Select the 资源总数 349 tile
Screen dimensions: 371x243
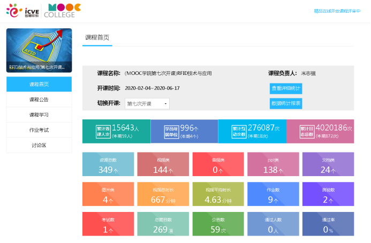(x=108, y=165)
